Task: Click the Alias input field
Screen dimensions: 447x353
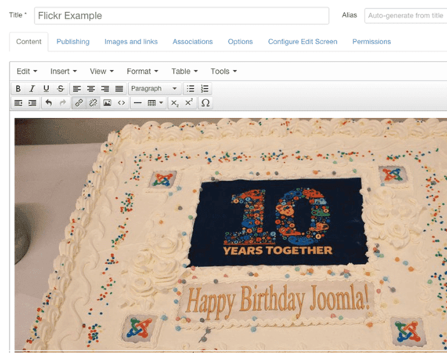Action: click(405, 16)
